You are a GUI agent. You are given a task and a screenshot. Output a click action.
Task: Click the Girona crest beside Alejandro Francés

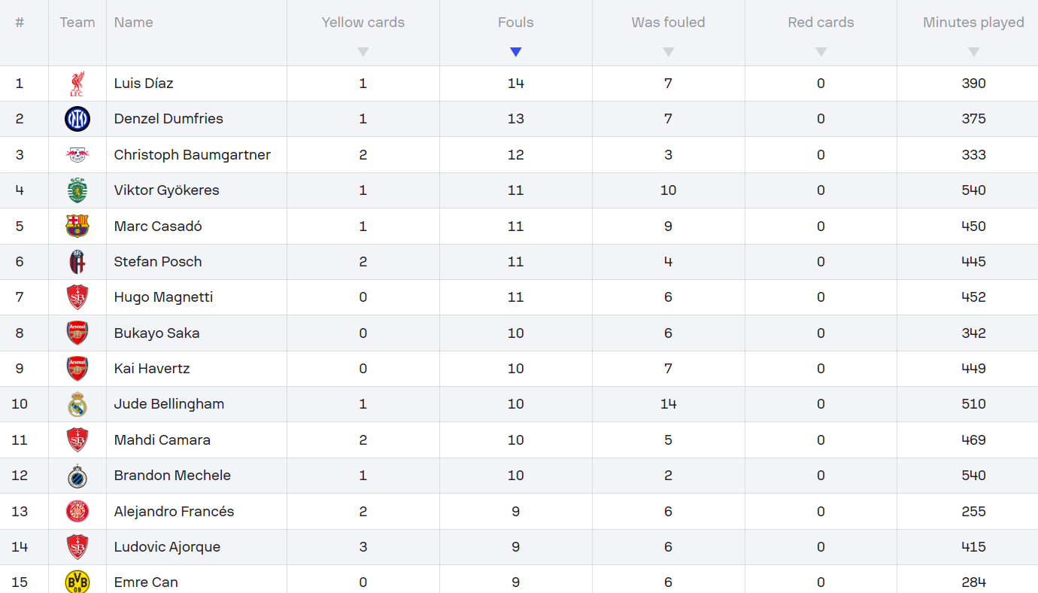(77, 512)
